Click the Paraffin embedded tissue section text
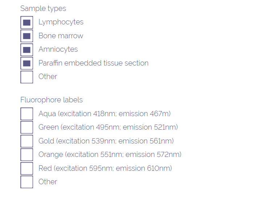Viewport: 255px width, 201px height. pos(93,63)
